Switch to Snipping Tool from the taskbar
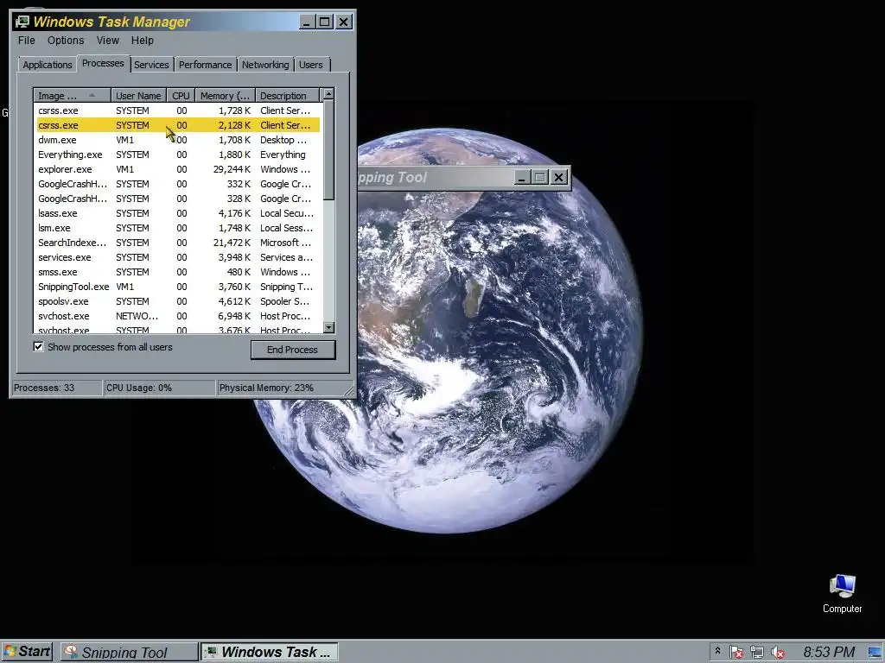This screenshot has width=885, height=663. point(130,652)
